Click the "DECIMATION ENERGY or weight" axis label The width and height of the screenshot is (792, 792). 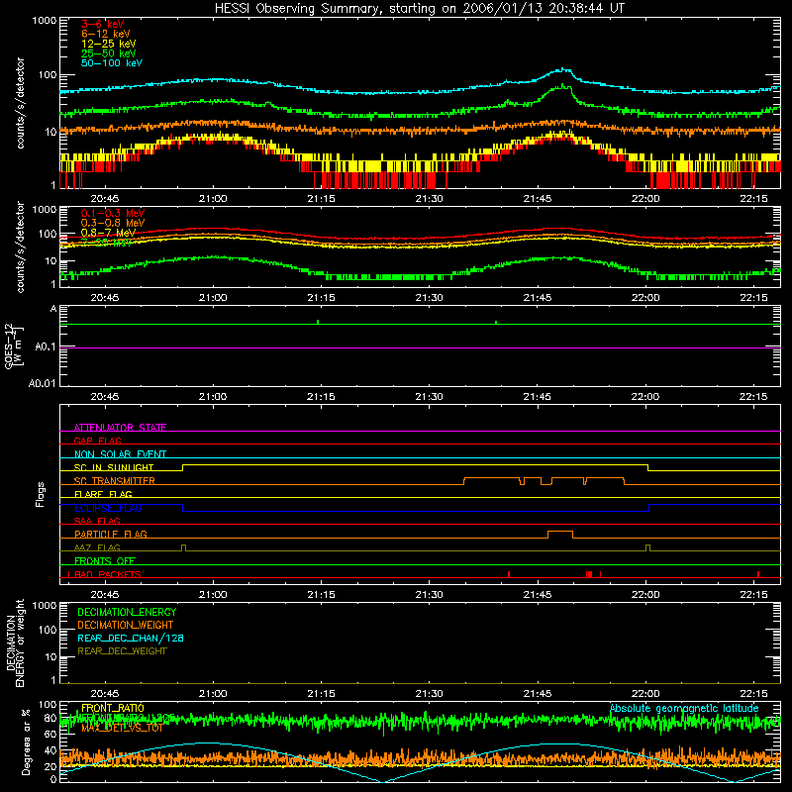pos(15,643)
